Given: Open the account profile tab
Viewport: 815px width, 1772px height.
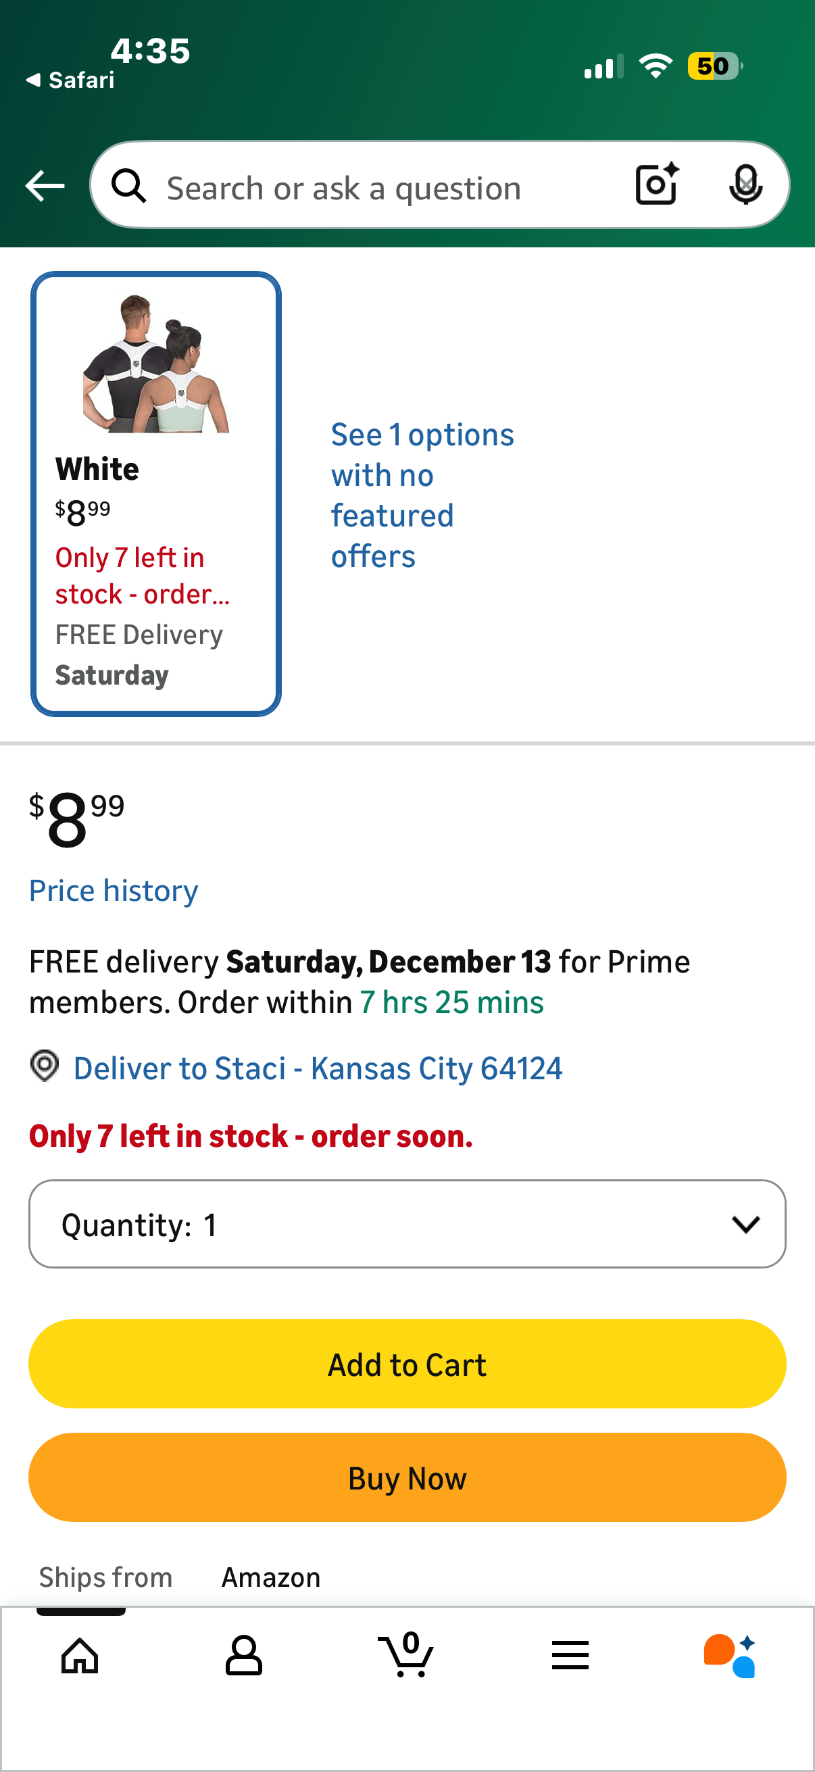Looking at the screenshot, I should tap(243, 1655).
